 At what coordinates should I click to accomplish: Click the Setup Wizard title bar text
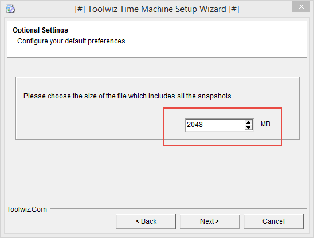tap(157, 9)
